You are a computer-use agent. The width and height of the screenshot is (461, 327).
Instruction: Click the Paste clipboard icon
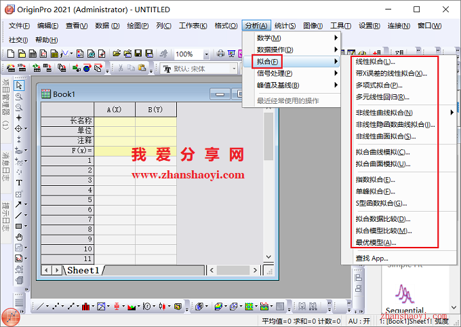point(142,69)
